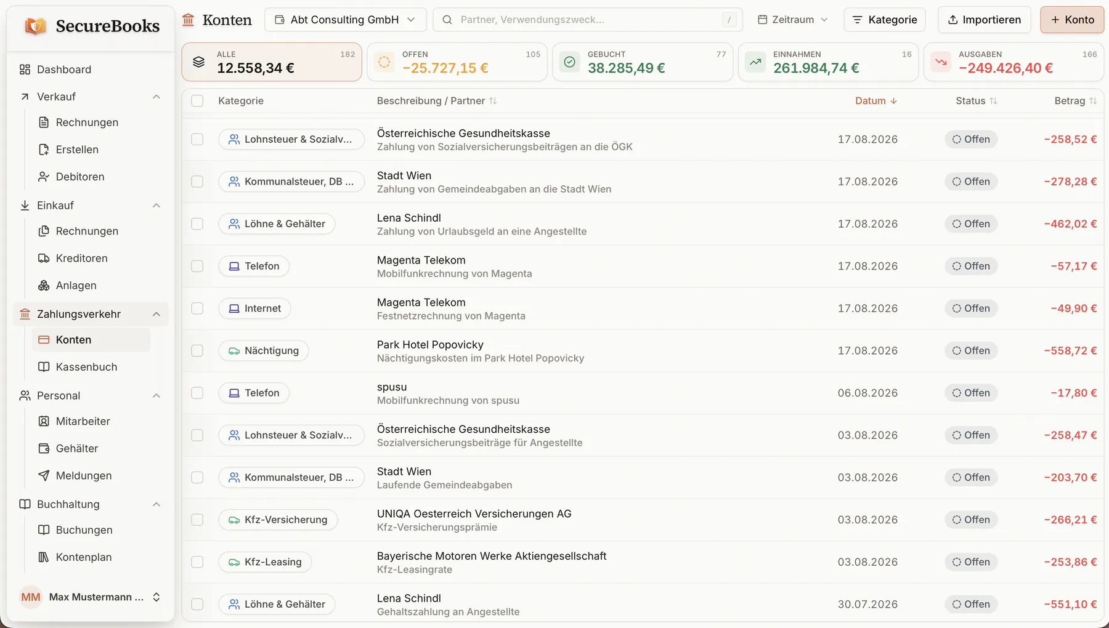Click the Mitarbeiter icon
This screenshot has height=628, width=1109.
44,421
